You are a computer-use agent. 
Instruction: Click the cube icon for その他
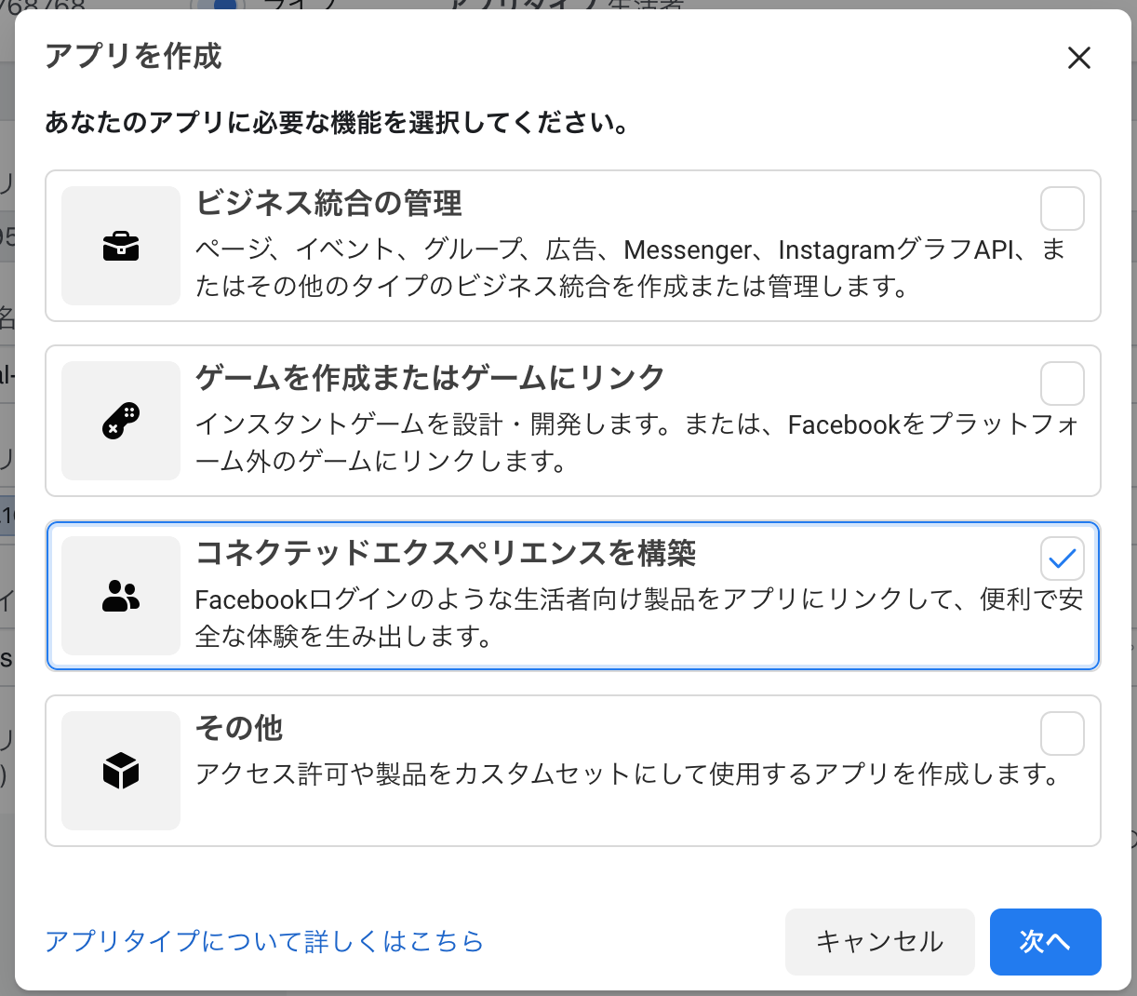click(x=121, y=771)
